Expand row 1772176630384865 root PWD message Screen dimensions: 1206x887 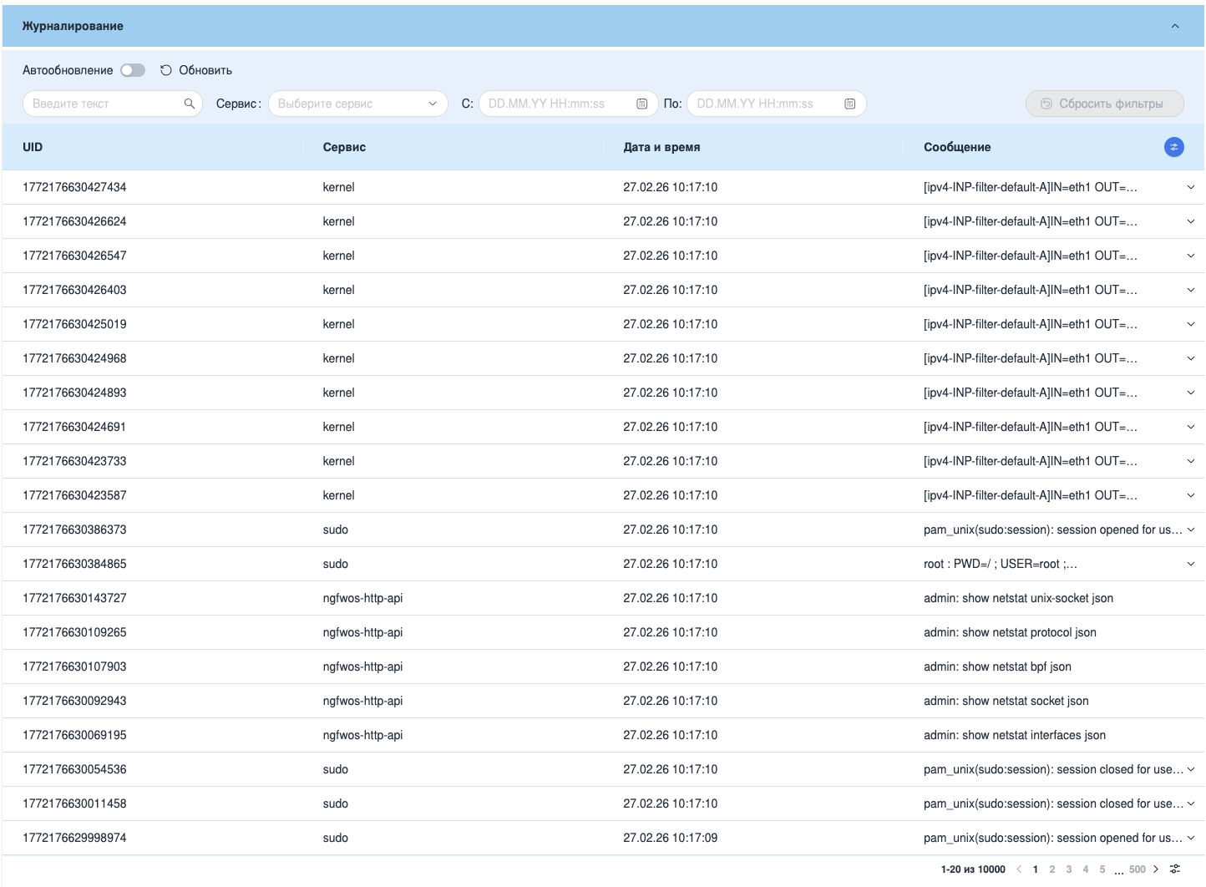(x=1191, y=564)
